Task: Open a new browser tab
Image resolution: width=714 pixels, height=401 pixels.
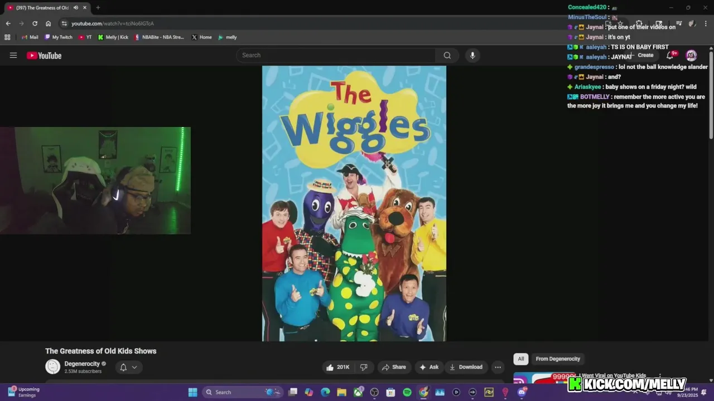Action: (98, 8)
